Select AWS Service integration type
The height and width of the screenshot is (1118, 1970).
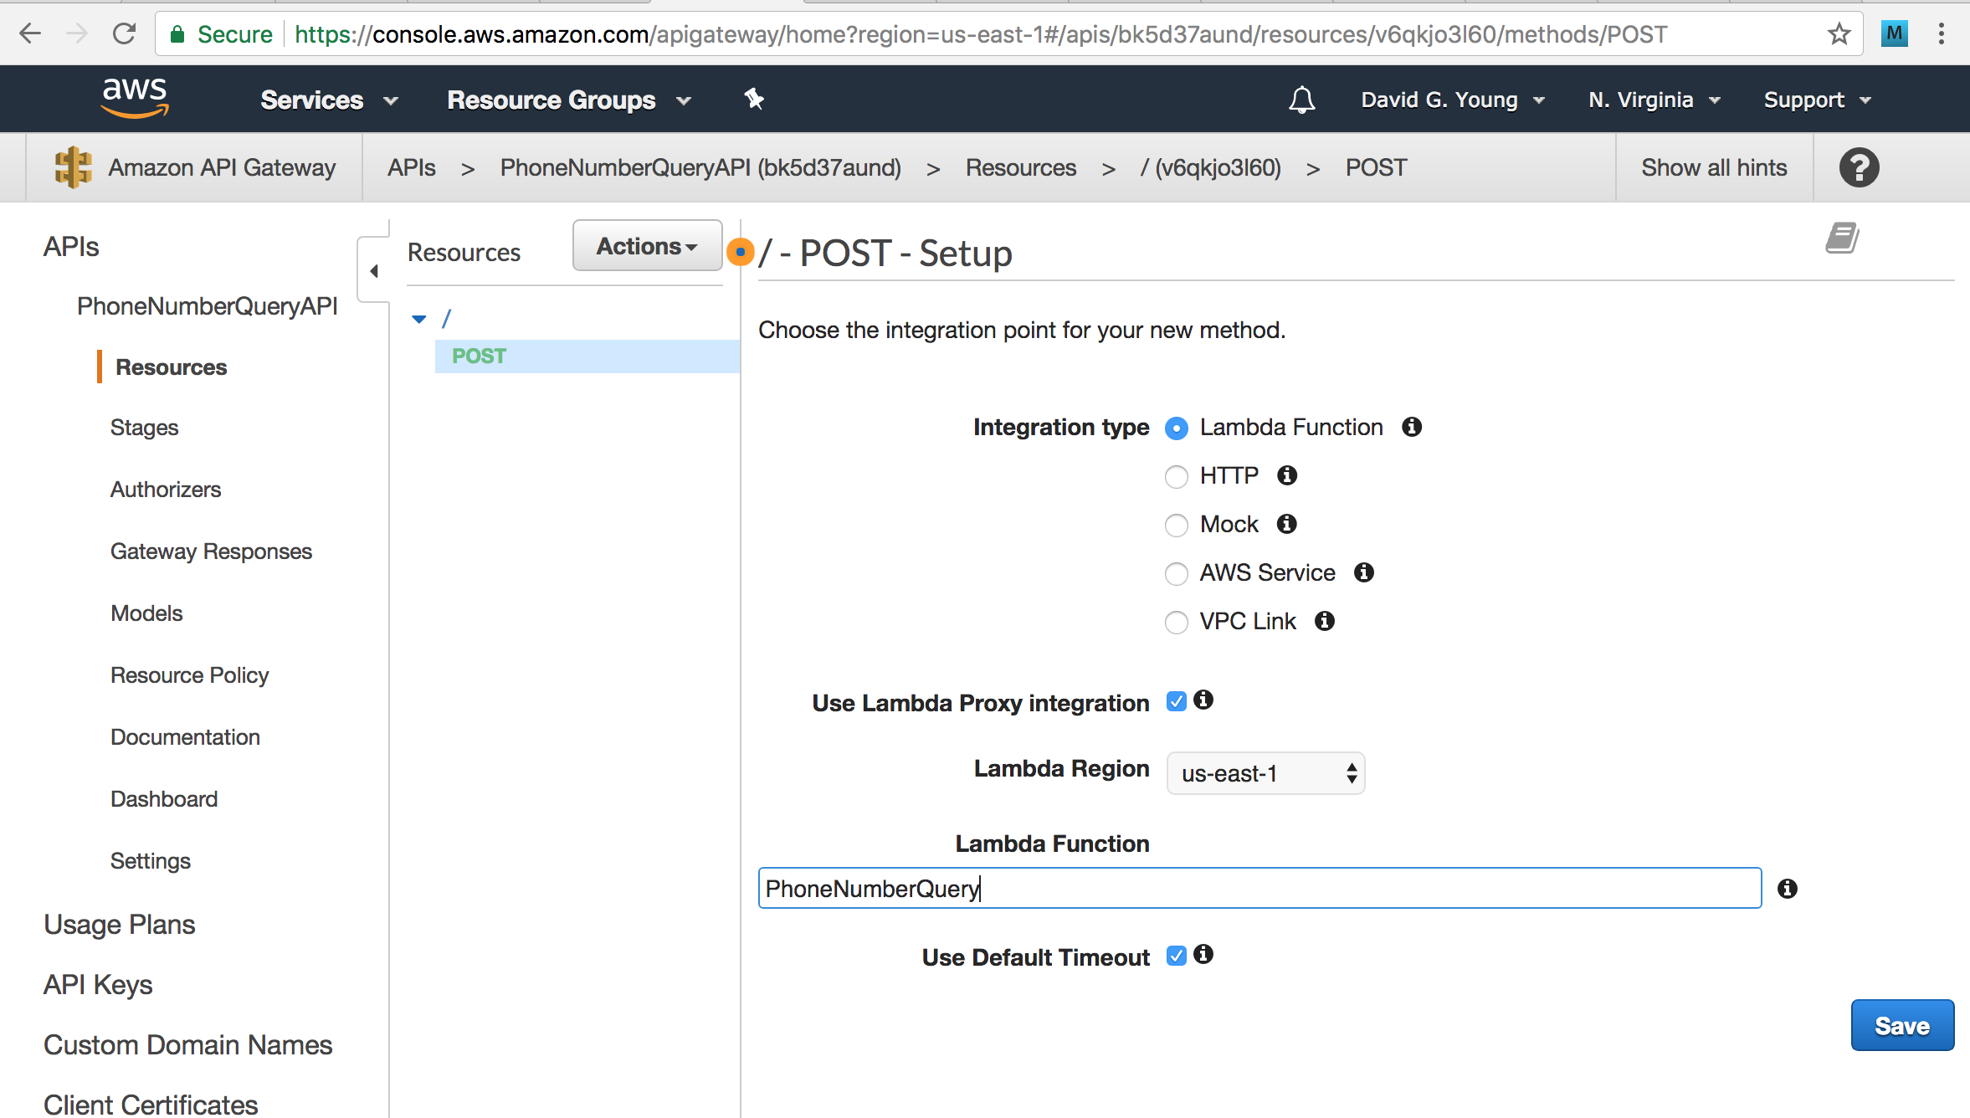pyautogui.click(x=1177, y=574)
